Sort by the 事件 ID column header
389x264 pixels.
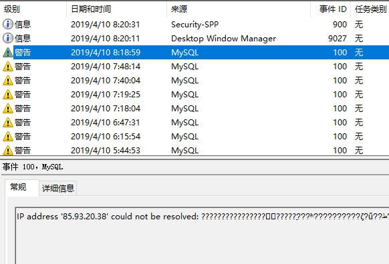pyautogui.click(x=330, y=9)
